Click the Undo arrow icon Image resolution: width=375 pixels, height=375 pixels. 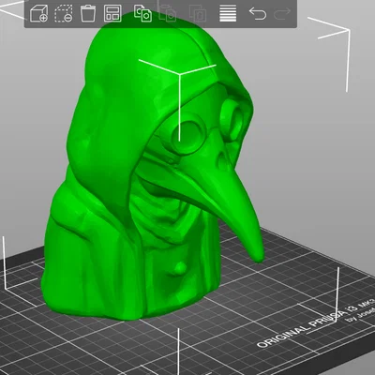[x=258, y=14]
